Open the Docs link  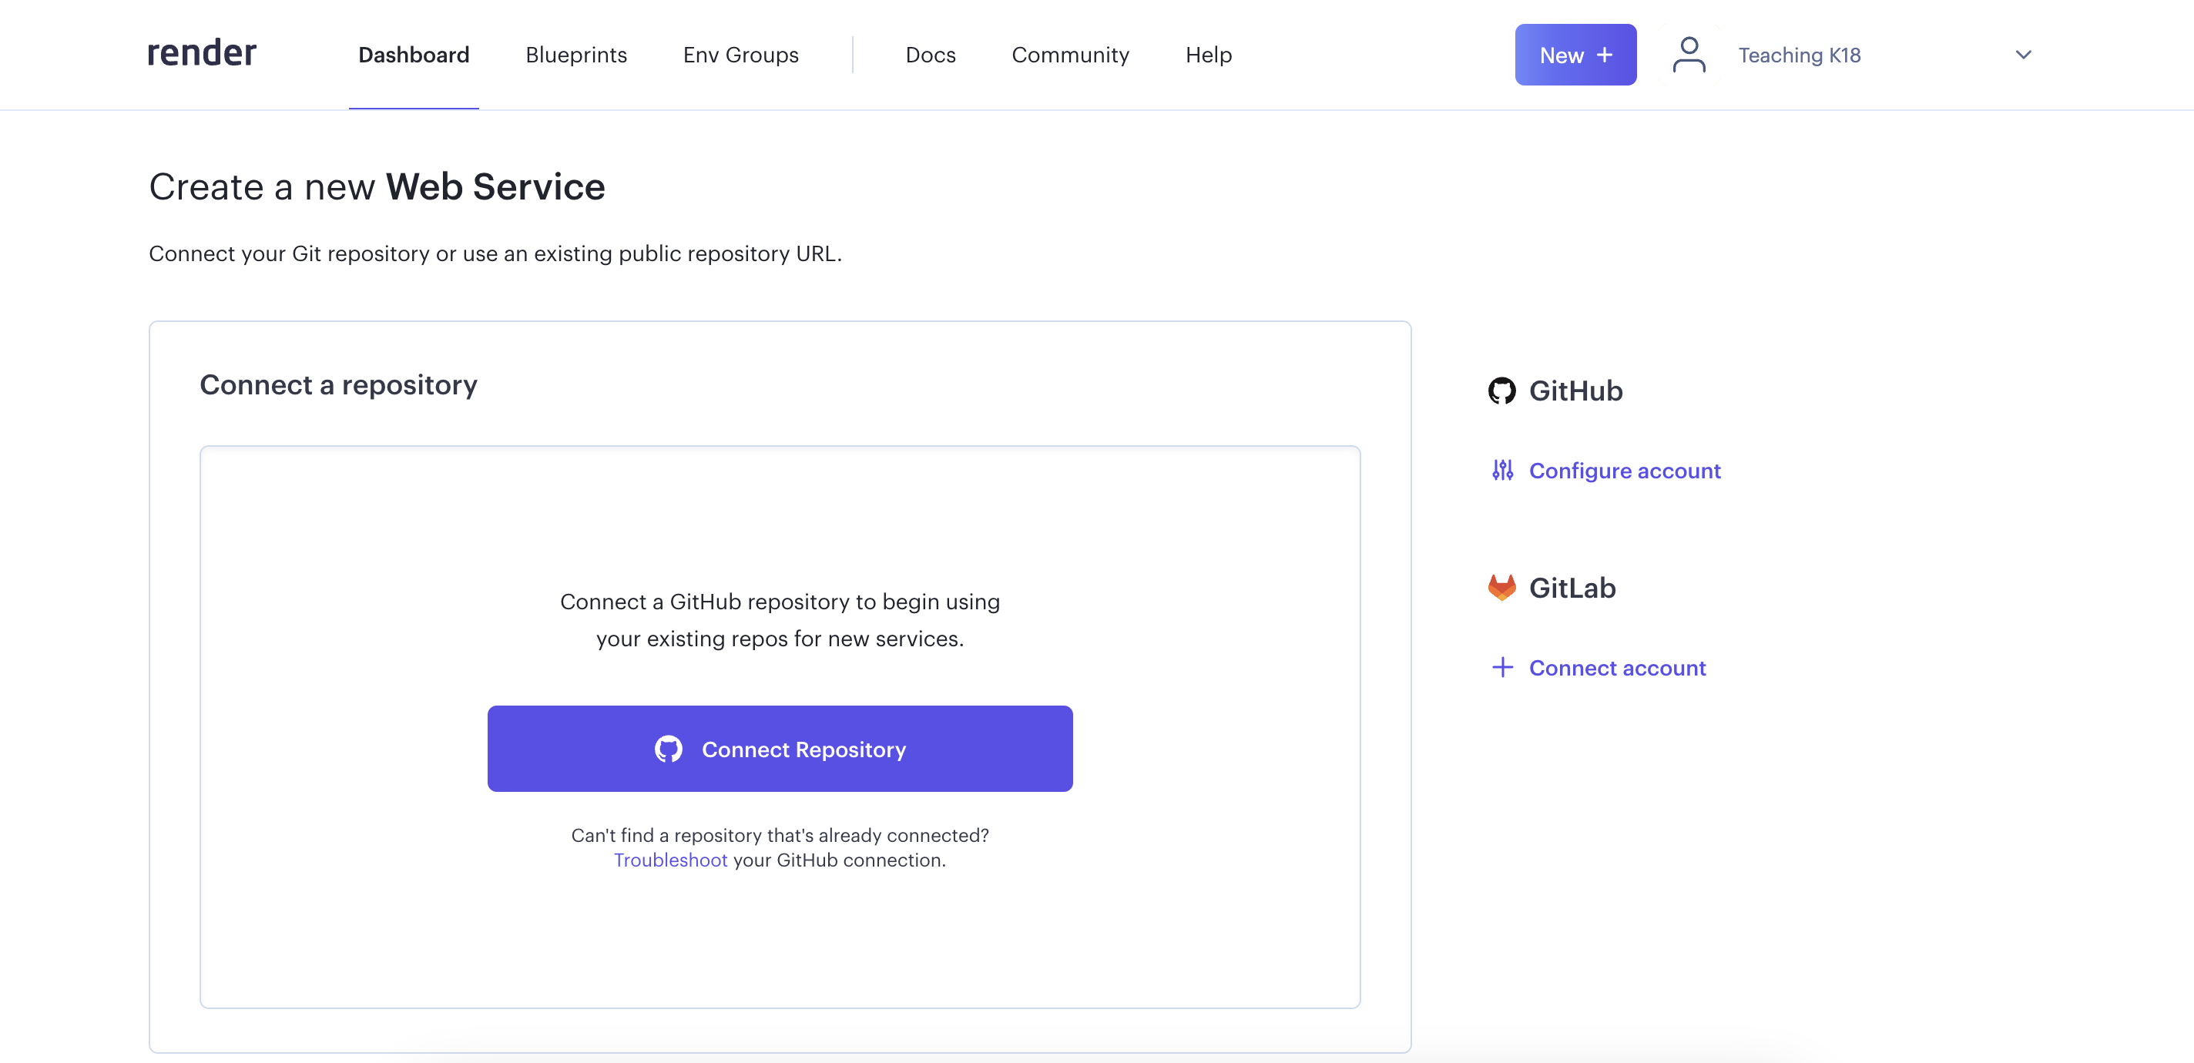930,55
